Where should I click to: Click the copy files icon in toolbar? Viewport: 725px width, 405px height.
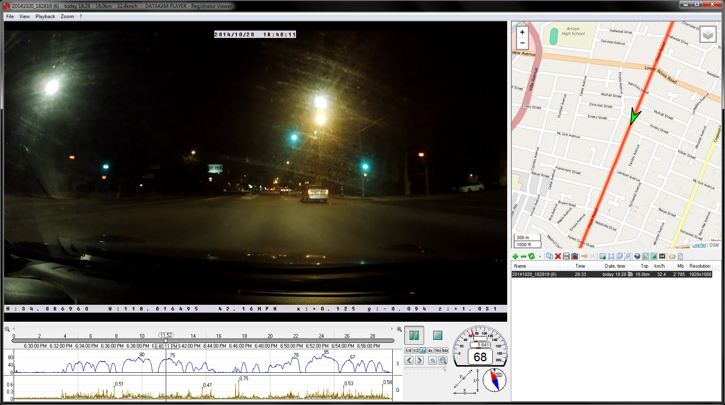tap(550, 256)
